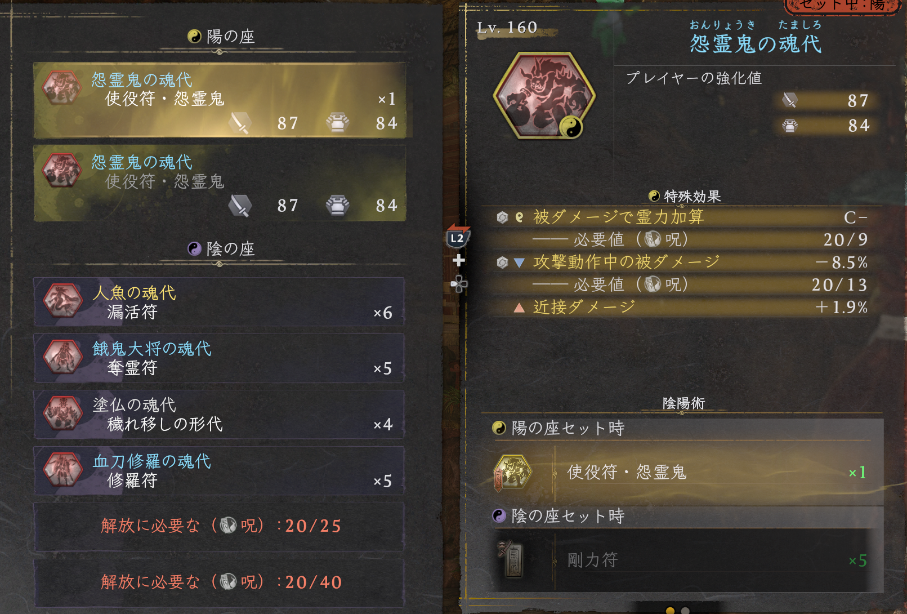Select the large 怨霊鬼 soul core hexagon portrait
The height and width of the screenshot is (614, 907).
click(x=544, y=96)
